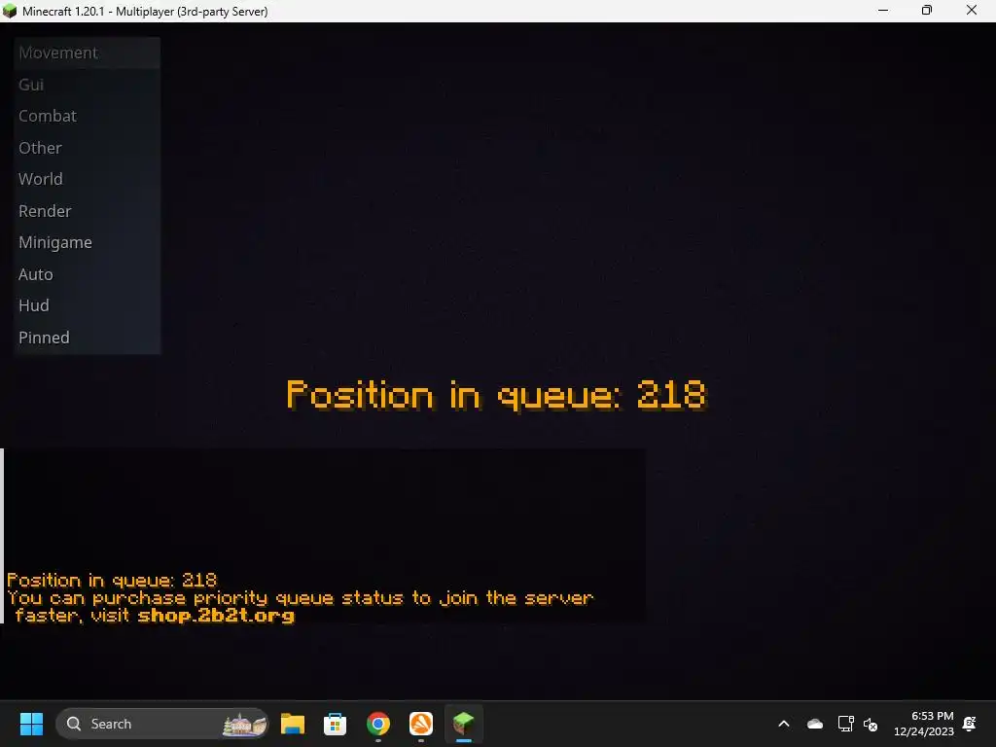Open the Pinned category
The height and width of the screenshot is (747, 996).
pyautogui.click(x=87, y=338)
